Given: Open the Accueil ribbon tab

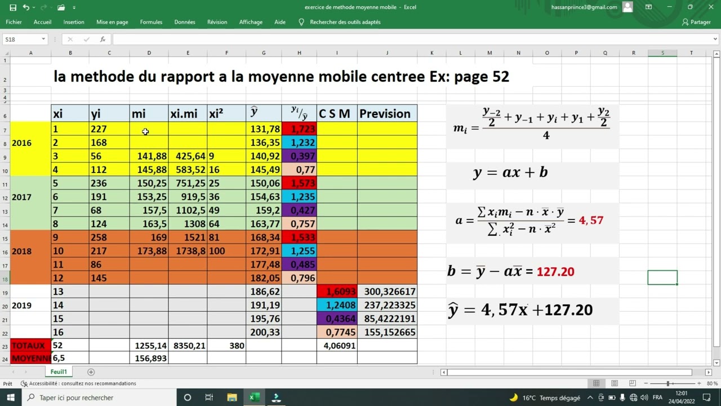Looking at the screenshot, I should [42, 22].
